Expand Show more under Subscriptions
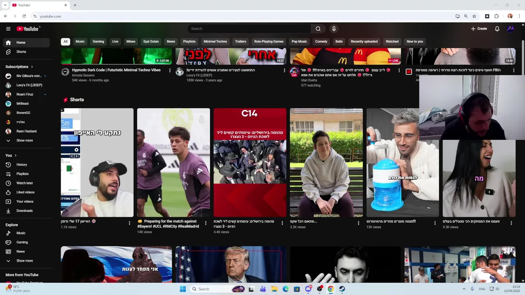 click(26, 141)
